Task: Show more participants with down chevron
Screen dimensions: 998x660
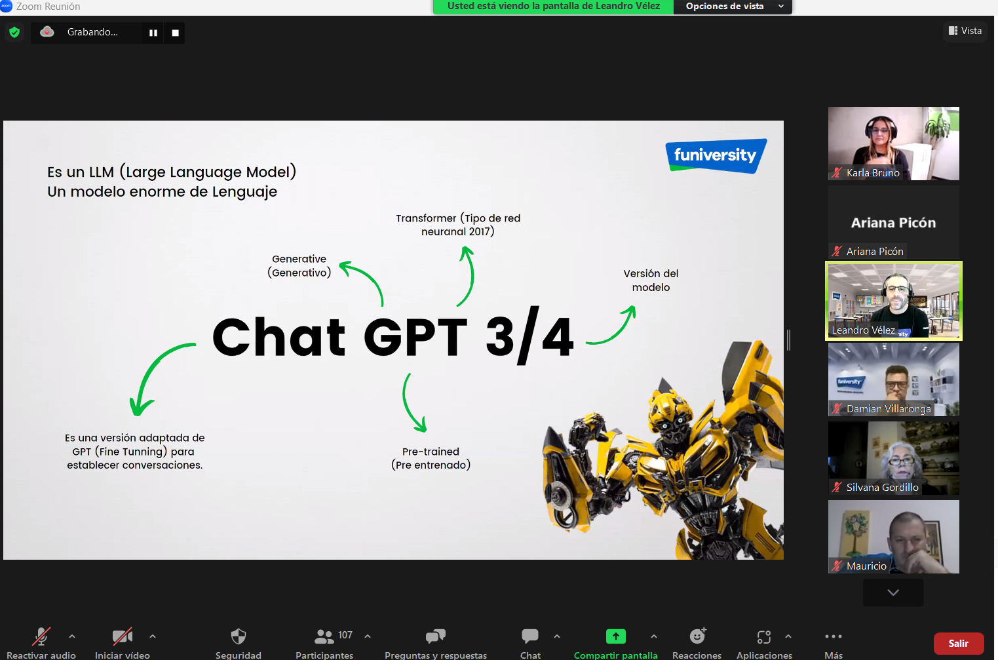Action: click(893, 592)
